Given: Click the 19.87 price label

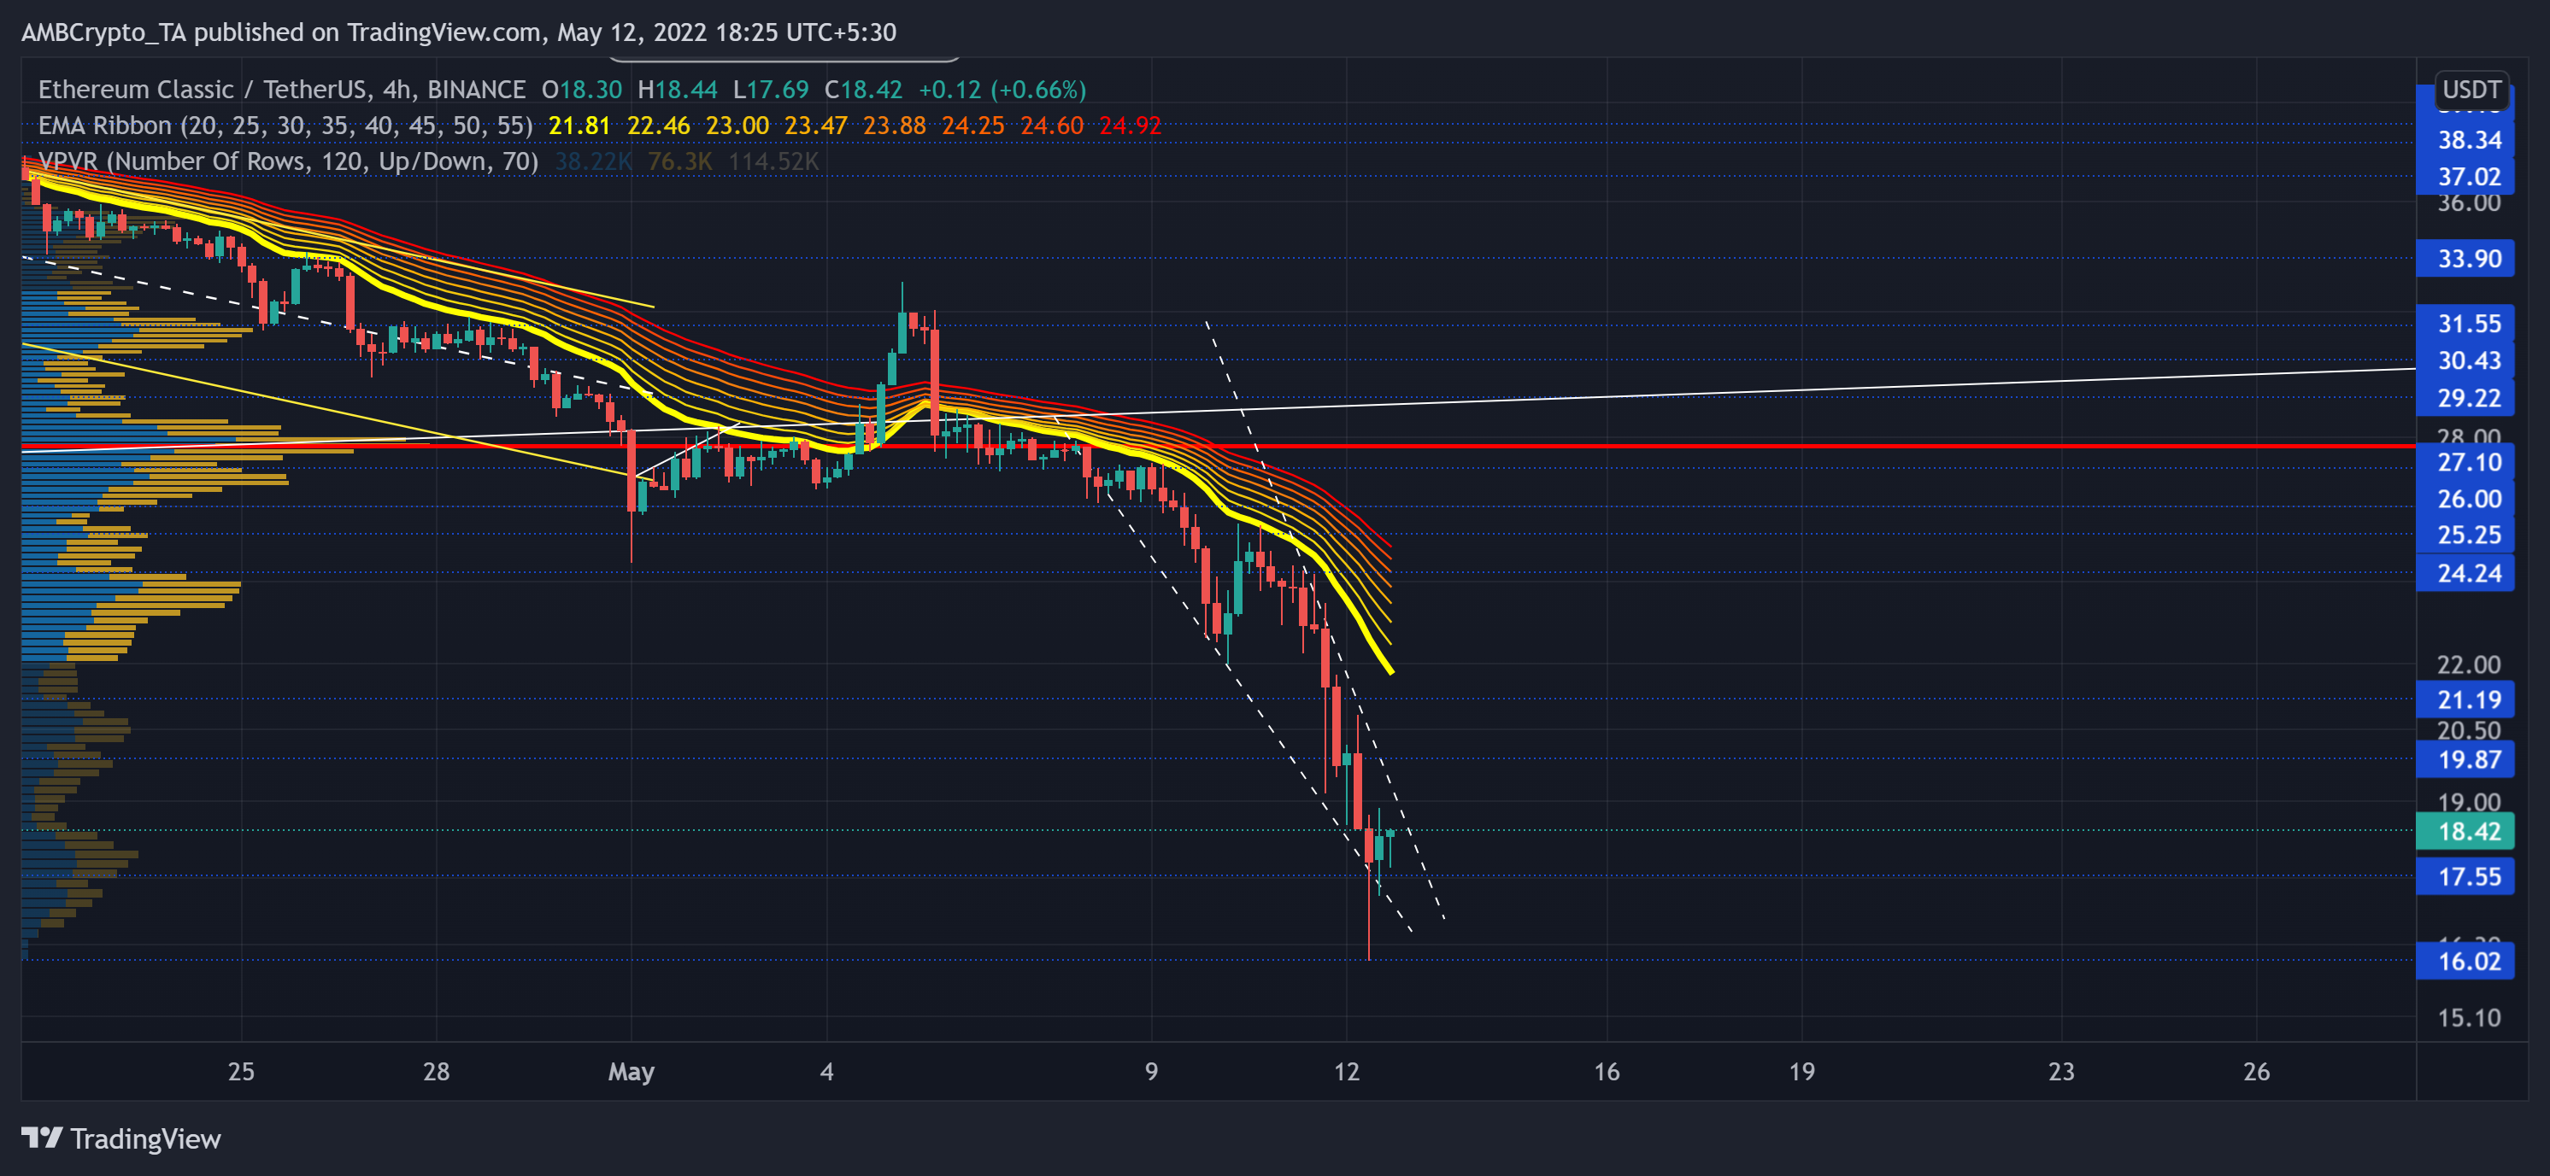Looking at the screenshot, I should point(2465,759).
